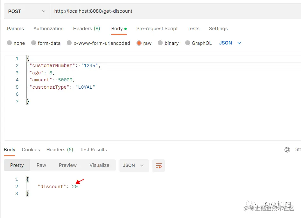301x218 pixels.
Task: Select the none body type
Action: (x=16, y=43)
